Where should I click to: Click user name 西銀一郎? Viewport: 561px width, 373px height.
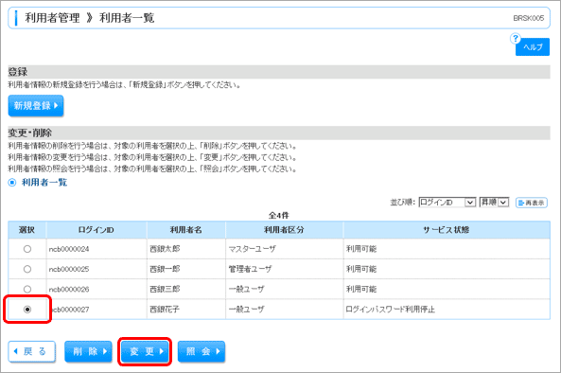pos(165,269)
